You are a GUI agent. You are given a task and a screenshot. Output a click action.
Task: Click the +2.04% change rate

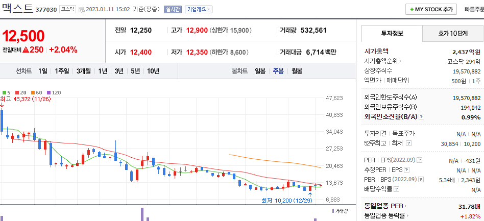tap(63, 50)
